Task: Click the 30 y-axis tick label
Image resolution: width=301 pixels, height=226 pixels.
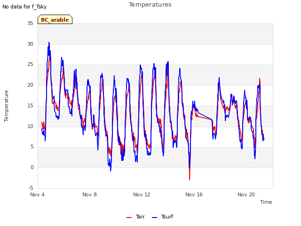Action: [x=30, y=44]
